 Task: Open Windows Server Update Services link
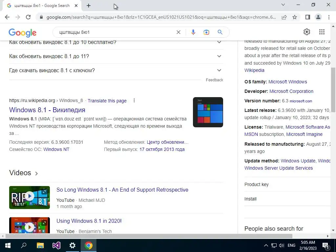coord(279,168)
